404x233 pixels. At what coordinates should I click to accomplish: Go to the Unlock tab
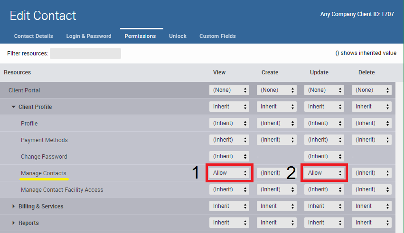(x=178, y=36)
